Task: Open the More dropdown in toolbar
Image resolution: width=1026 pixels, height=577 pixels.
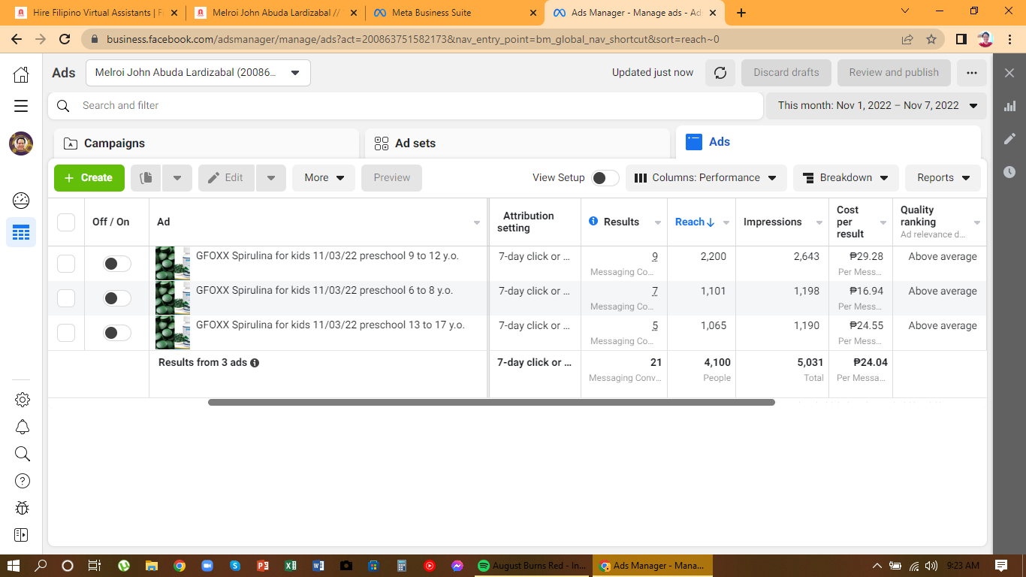Action: point(324,178)
